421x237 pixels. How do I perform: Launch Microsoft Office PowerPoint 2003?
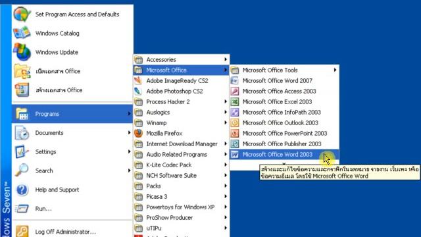point(284,133)
